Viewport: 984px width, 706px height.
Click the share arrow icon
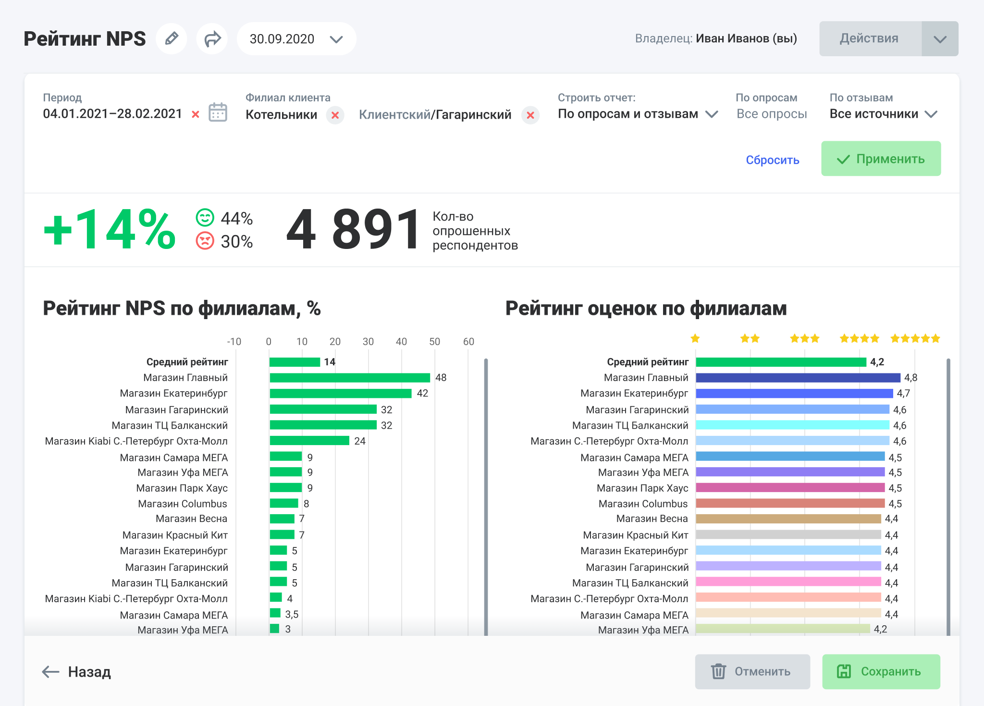coord(212,38)
